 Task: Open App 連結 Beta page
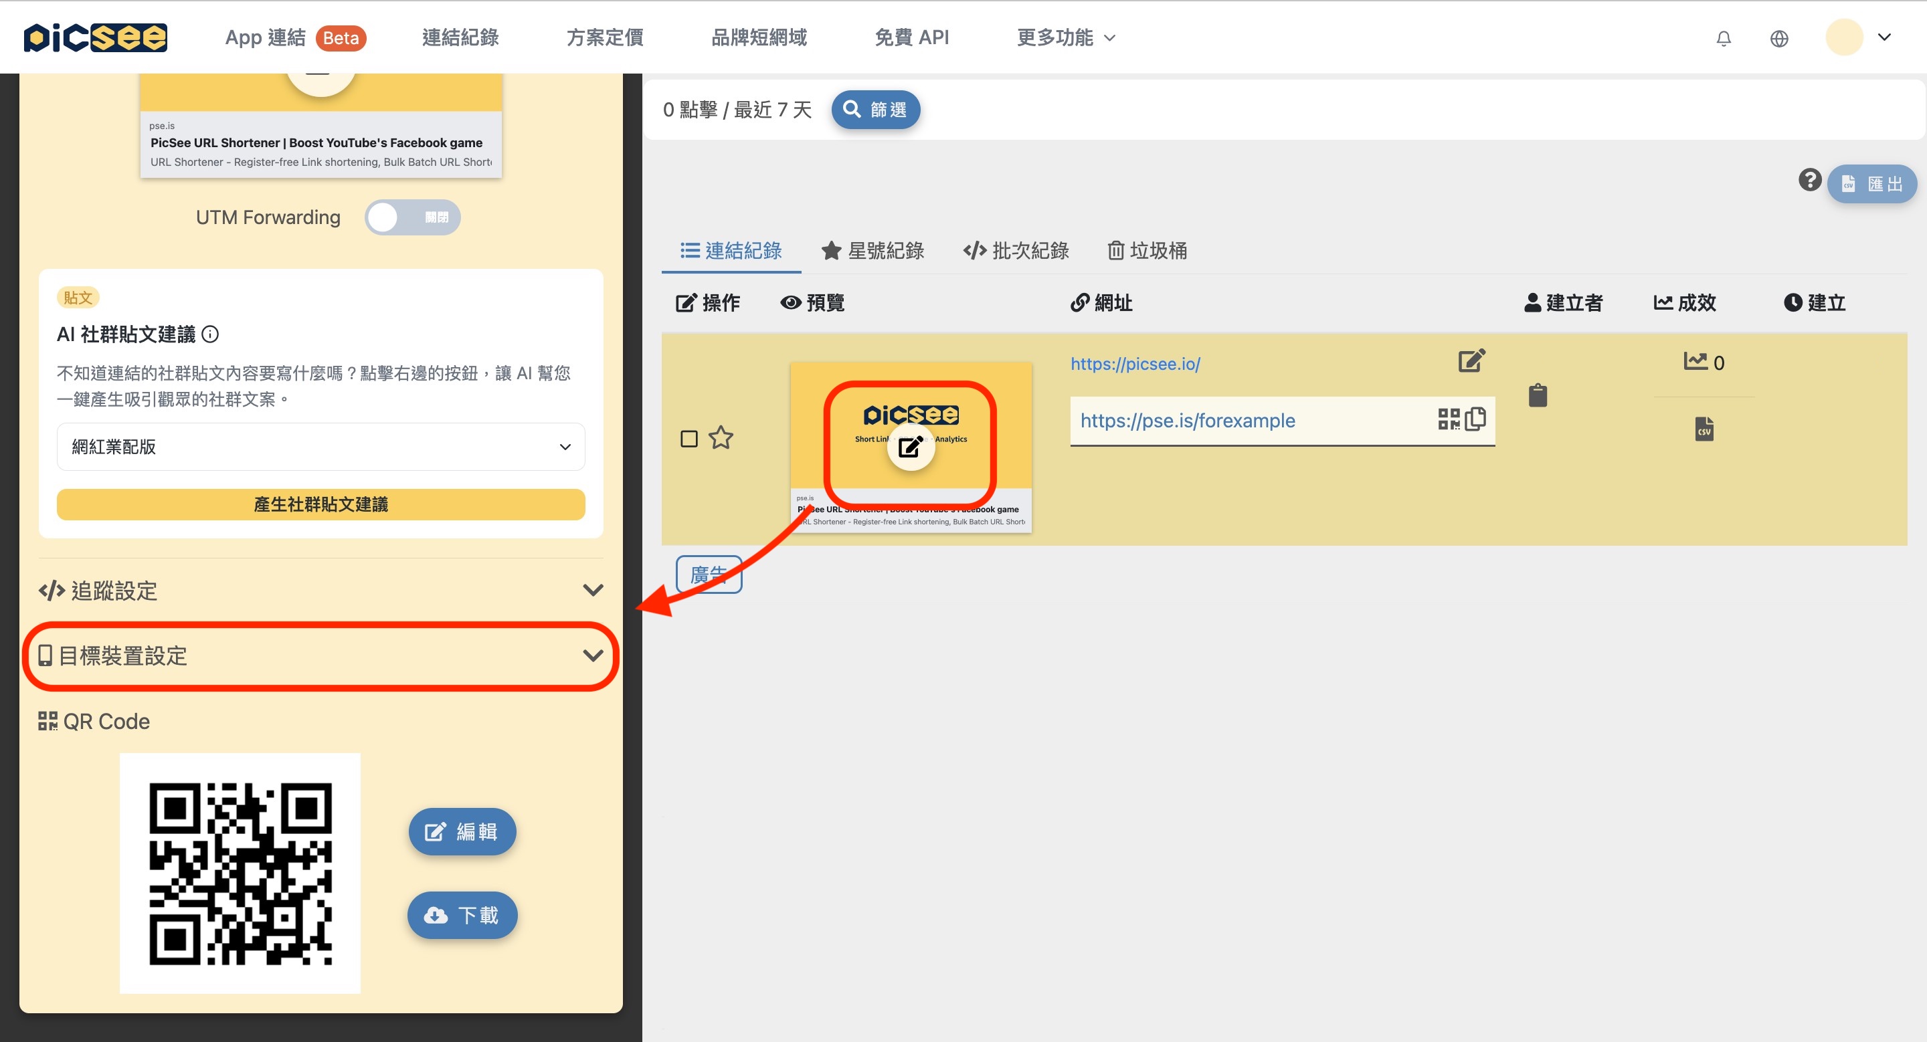point(296,37)
